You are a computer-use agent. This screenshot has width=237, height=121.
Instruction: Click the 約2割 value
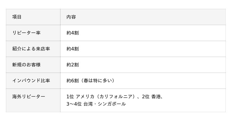coord(73,65)
